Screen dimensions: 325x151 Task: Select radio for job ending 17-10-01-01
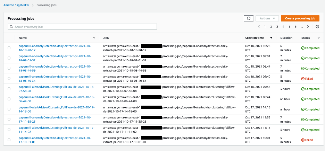coord(9,140)
